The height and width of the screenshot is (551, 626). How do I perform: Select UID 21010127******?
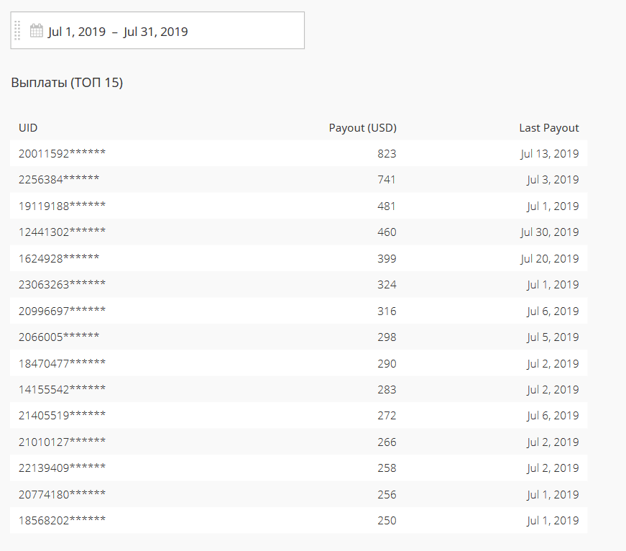pos(62,442)
